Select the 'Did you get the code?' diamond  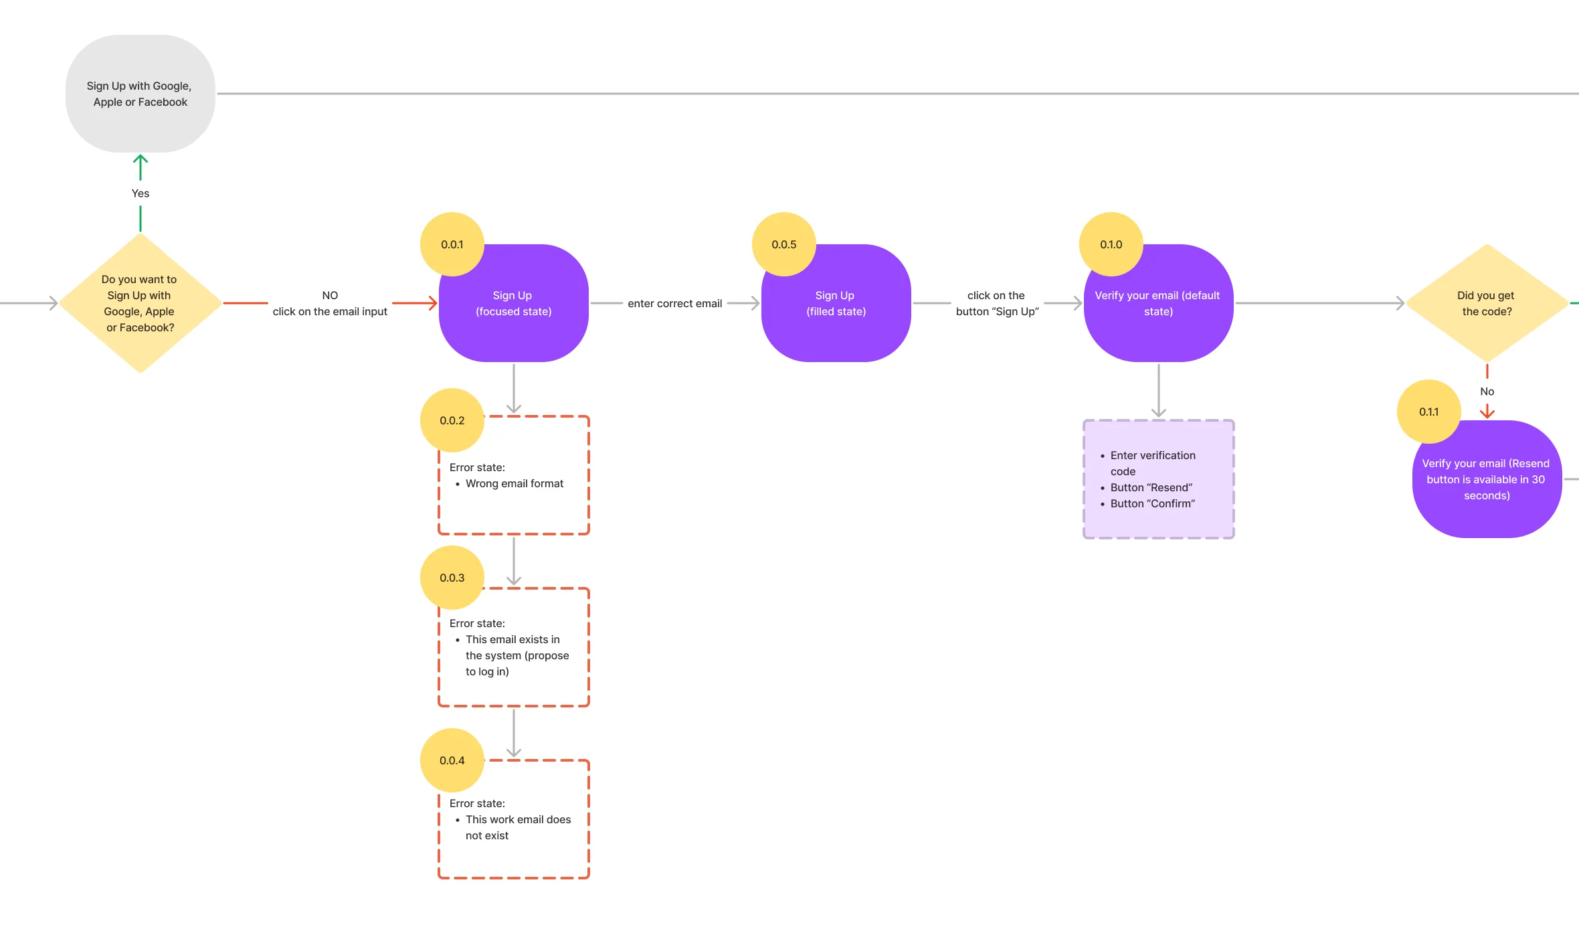pyautogui.click(x=1487, y=303)
